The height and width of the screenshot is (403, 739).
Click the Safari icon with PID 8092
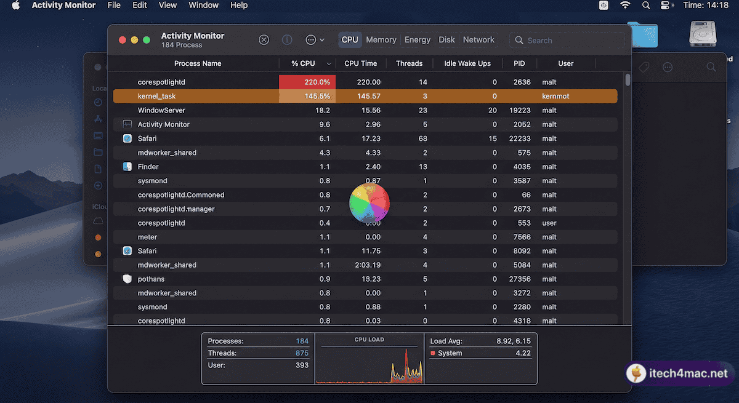pos(127,251)
